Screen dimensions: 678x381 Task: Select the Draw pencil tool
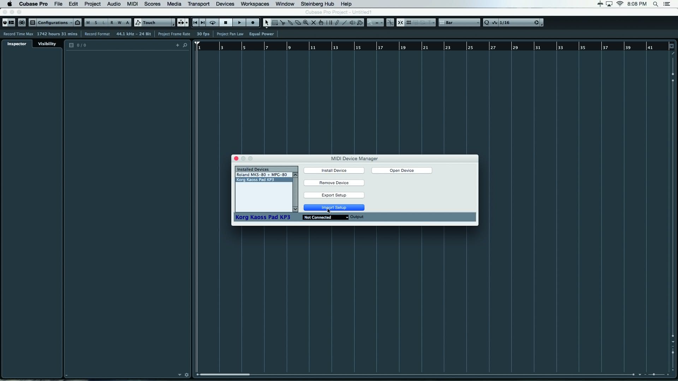coord(337,23)
